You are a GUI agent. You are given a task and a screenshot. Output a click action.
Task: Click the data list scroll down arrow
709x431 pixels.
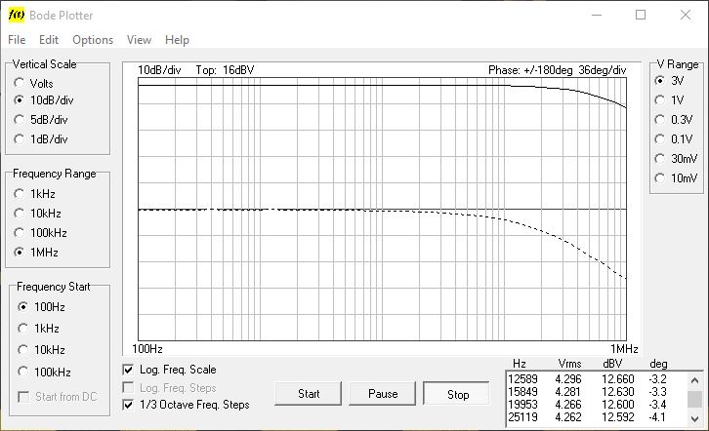695,419
